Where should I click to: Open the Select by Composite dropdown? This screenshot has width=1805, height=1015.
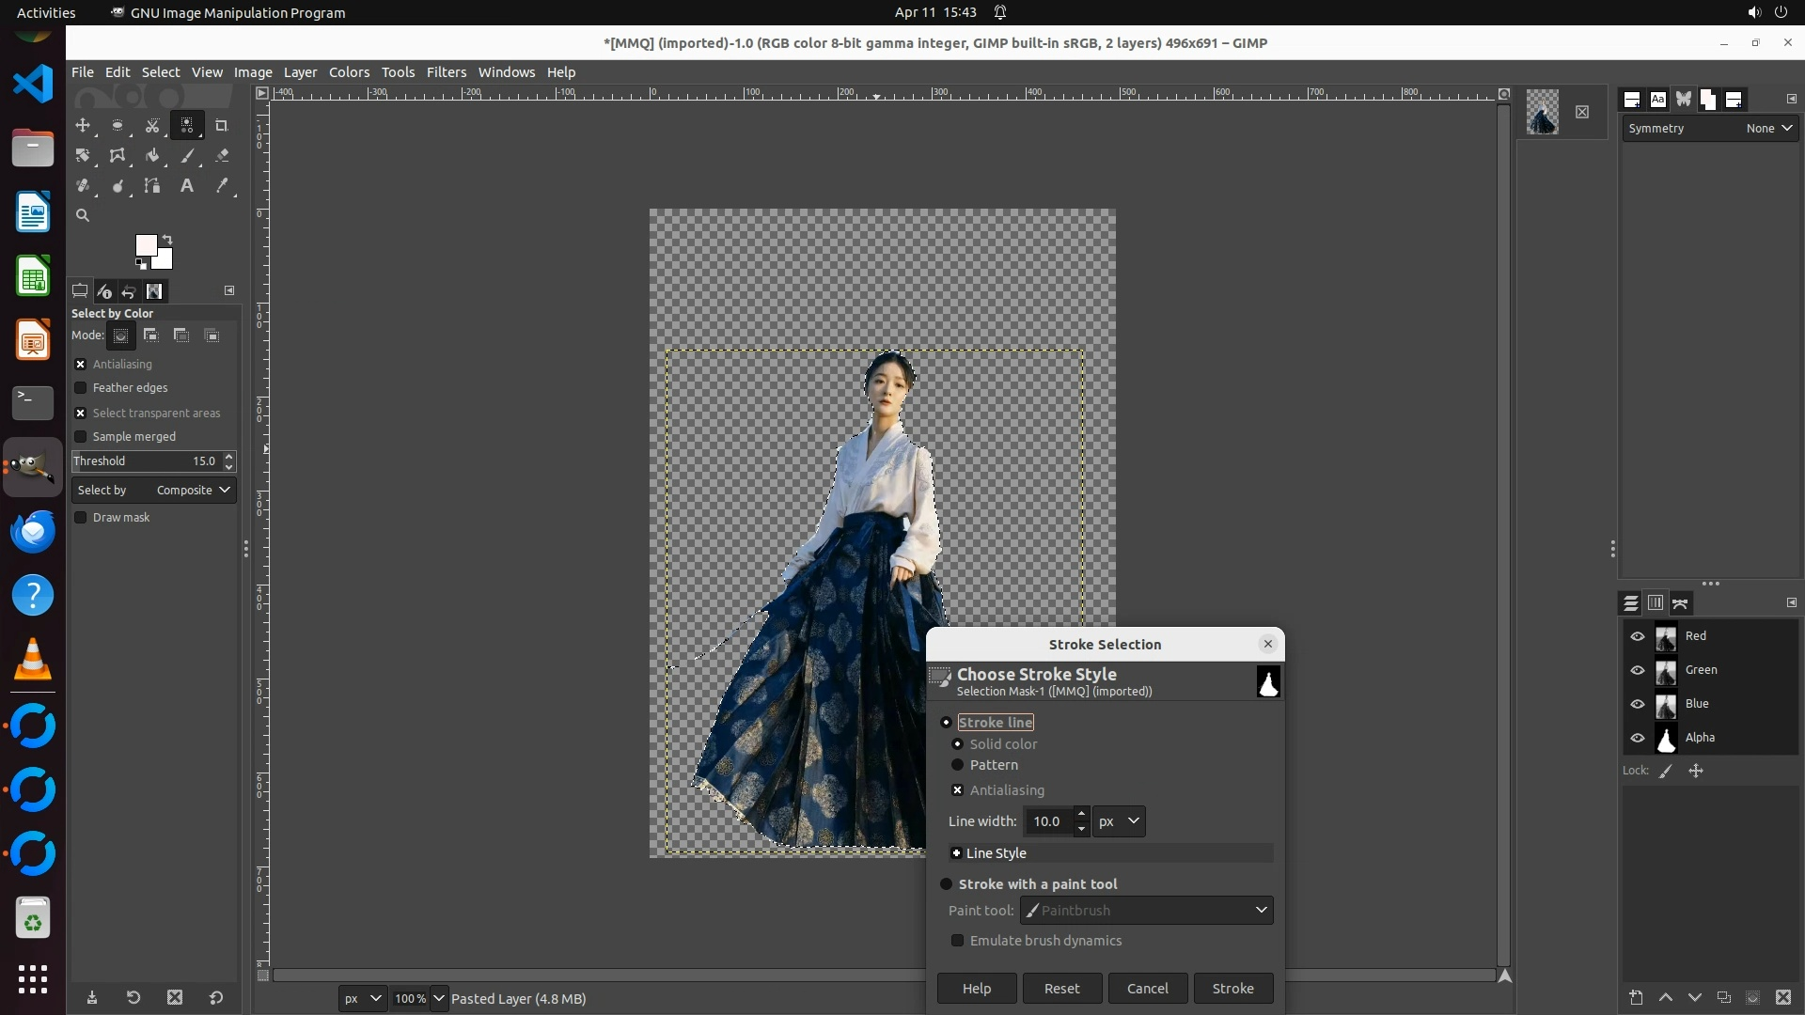tap(154, 491)
